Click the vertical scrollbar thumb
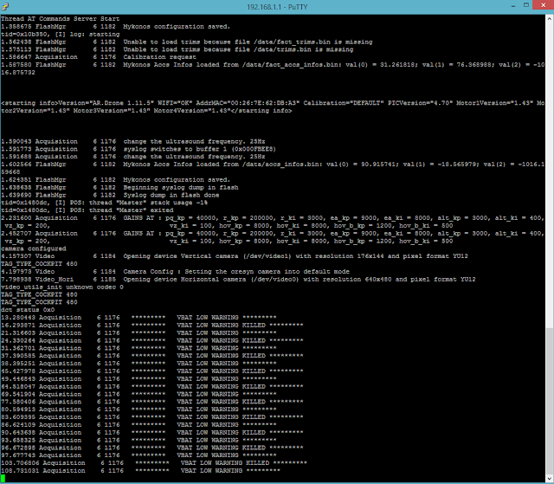This screenshot has height=484, width=554. click(x=550, y=402)
